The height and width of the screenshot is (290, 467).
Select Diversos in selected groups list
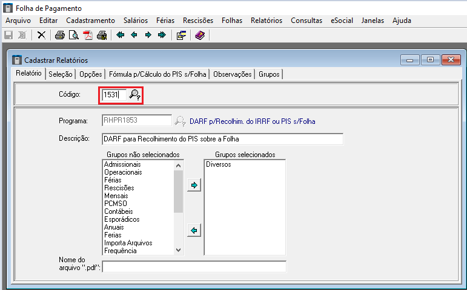coord(218,164)
